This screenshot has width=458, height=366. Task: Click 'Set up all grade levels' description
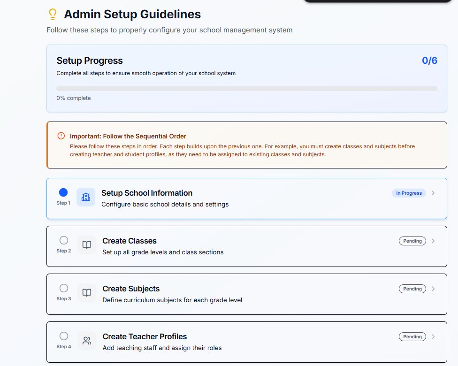(x=163, y=252)
